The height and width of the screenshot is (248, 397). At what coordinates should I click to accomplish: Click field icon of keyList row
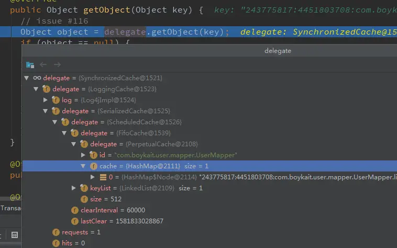pos(84,188)
